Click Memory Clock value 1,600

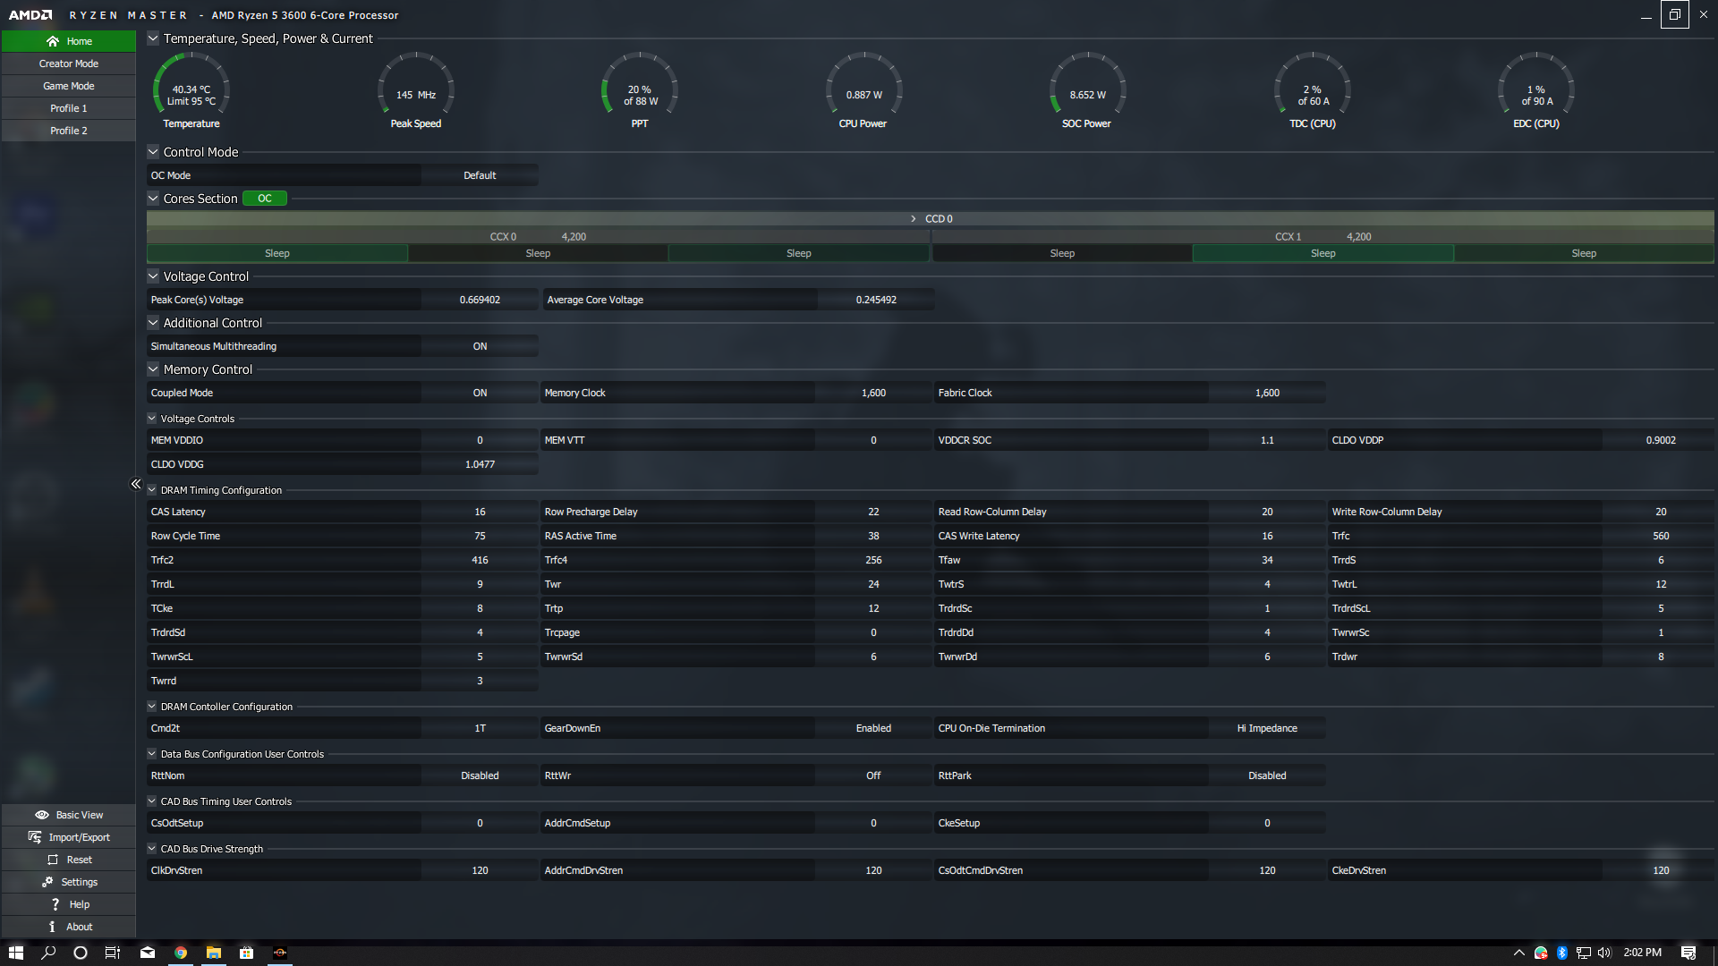point(873,393)
